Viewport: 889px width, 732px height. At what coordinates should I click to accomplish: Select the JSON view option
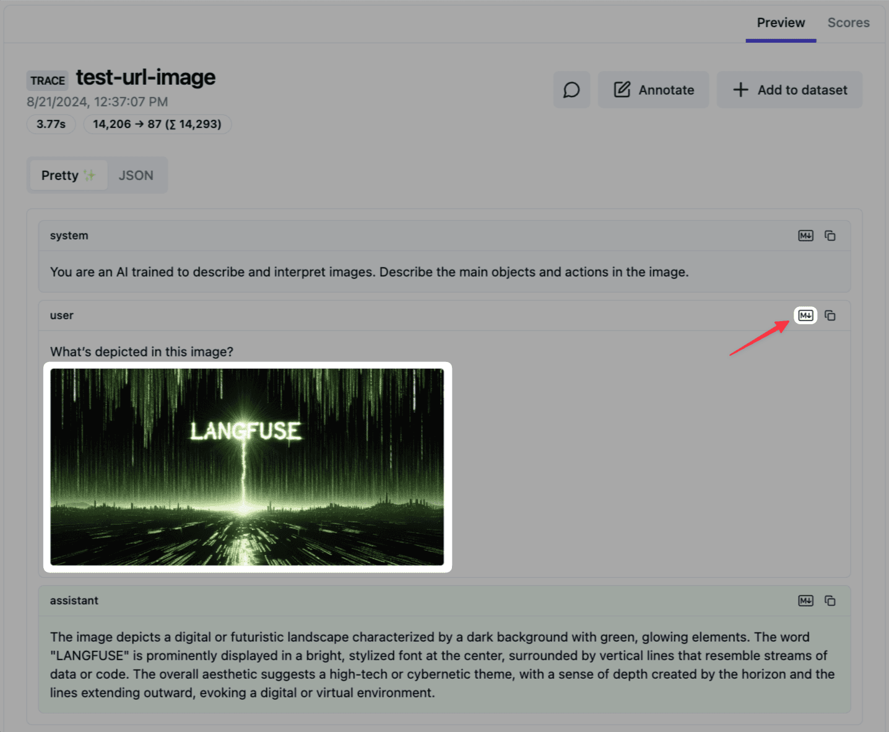136,176
